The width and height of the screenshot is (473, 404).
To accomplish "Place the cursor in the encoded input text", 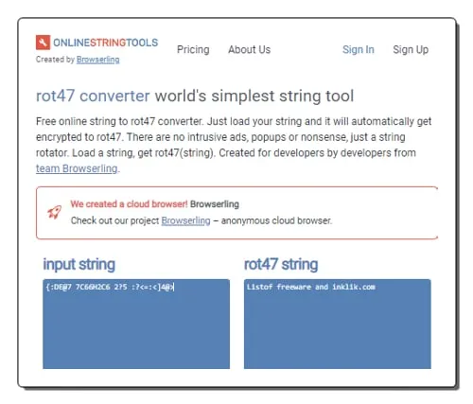I will tap(110, 287).
